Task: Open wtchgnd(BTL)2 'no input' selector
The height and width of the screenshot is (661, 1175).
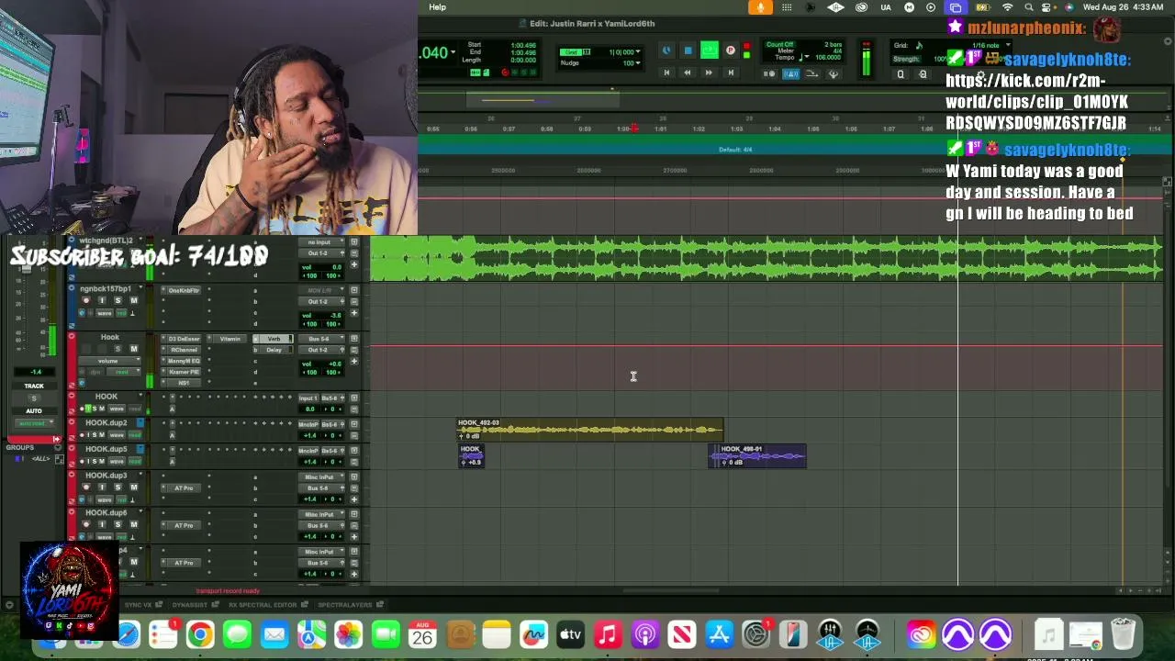Action: pyautogui.click(x=319, y=242)
